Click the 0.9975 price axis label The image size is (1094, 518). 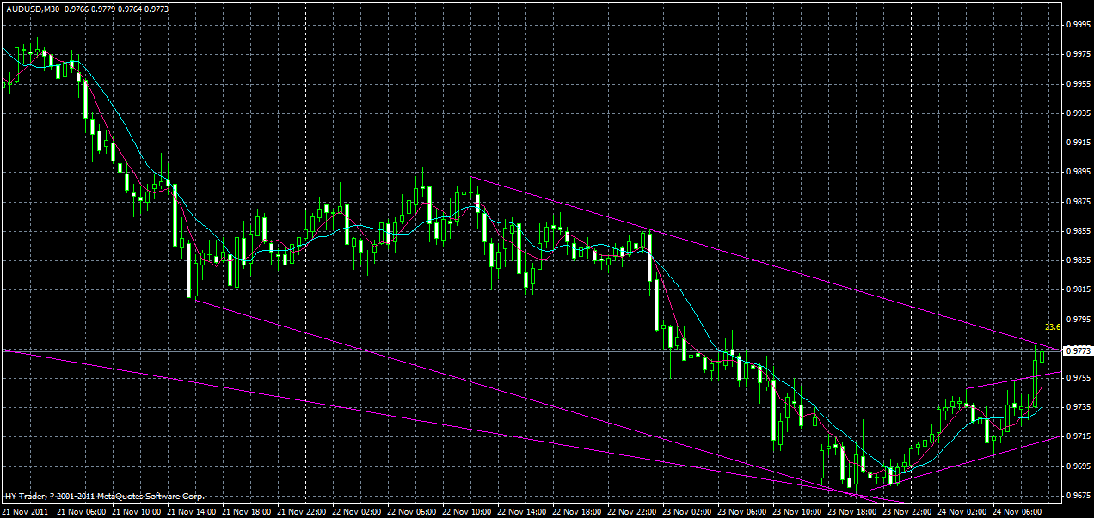pos(1079,55)
